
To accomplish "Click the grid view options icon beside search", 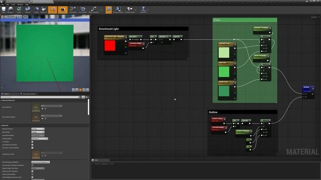I will tap(83, 97).
